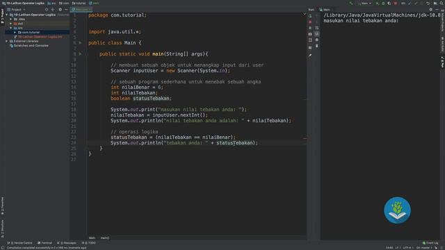
Task: Click the Print icon in the Run console toolbar
Action: pyautogui.click(x=317, y=40)
